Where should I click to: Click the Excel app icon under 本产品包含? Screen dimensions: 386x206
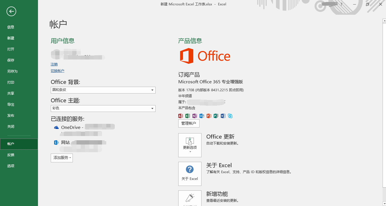(x=187, y=116)
